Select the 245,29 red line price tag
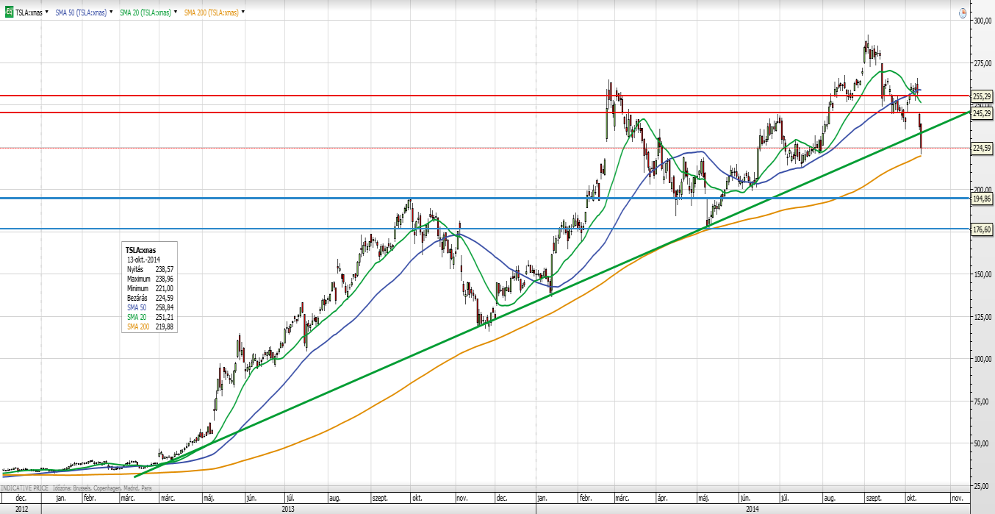Screen dimensions: 995x514 (983, 113)
